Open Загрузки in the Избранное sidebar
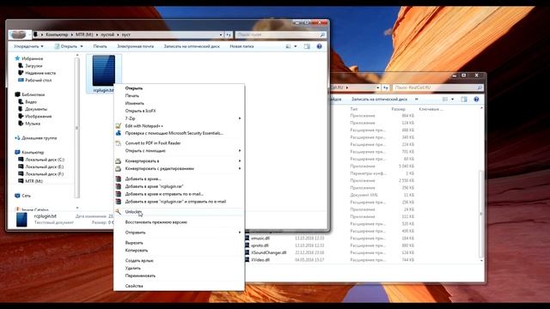Image resolution: width=550 pixels, height=309 pixels. coord(34,65)
